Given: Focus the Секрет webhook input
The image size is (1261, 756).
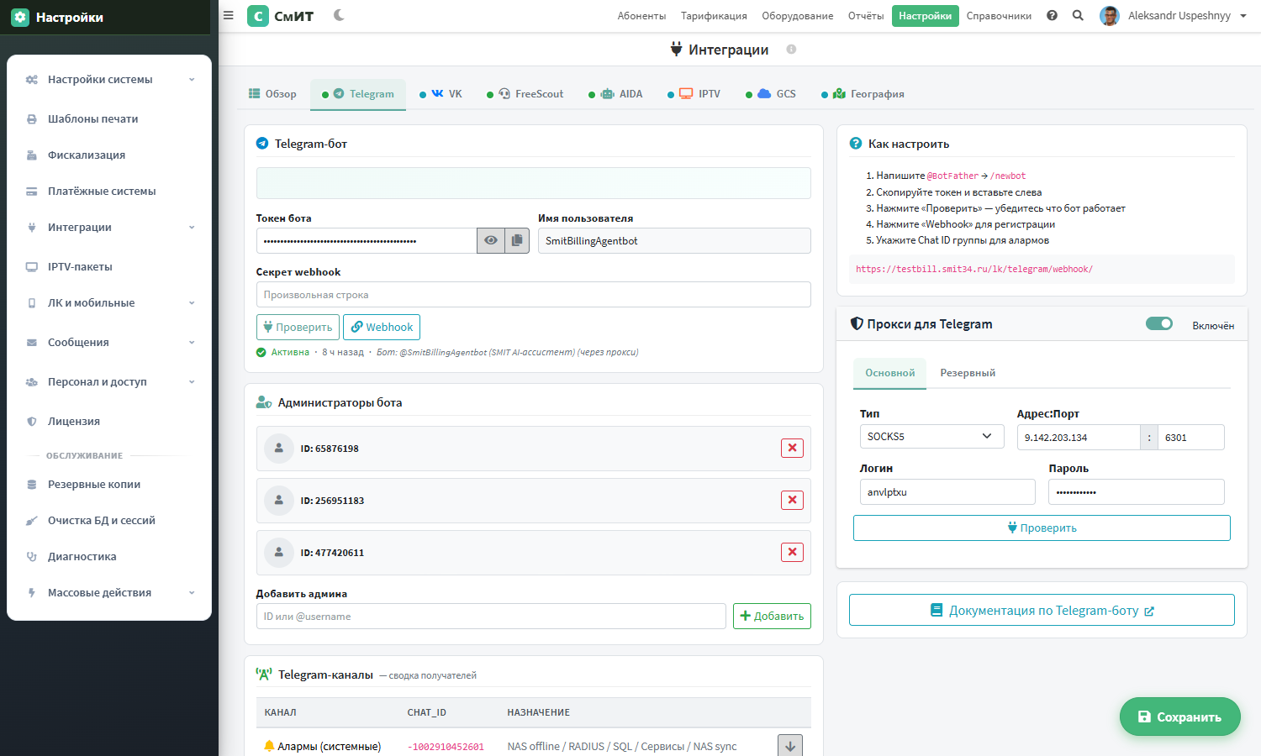Looking at the screenshot, I should click(x=534, y=295).
